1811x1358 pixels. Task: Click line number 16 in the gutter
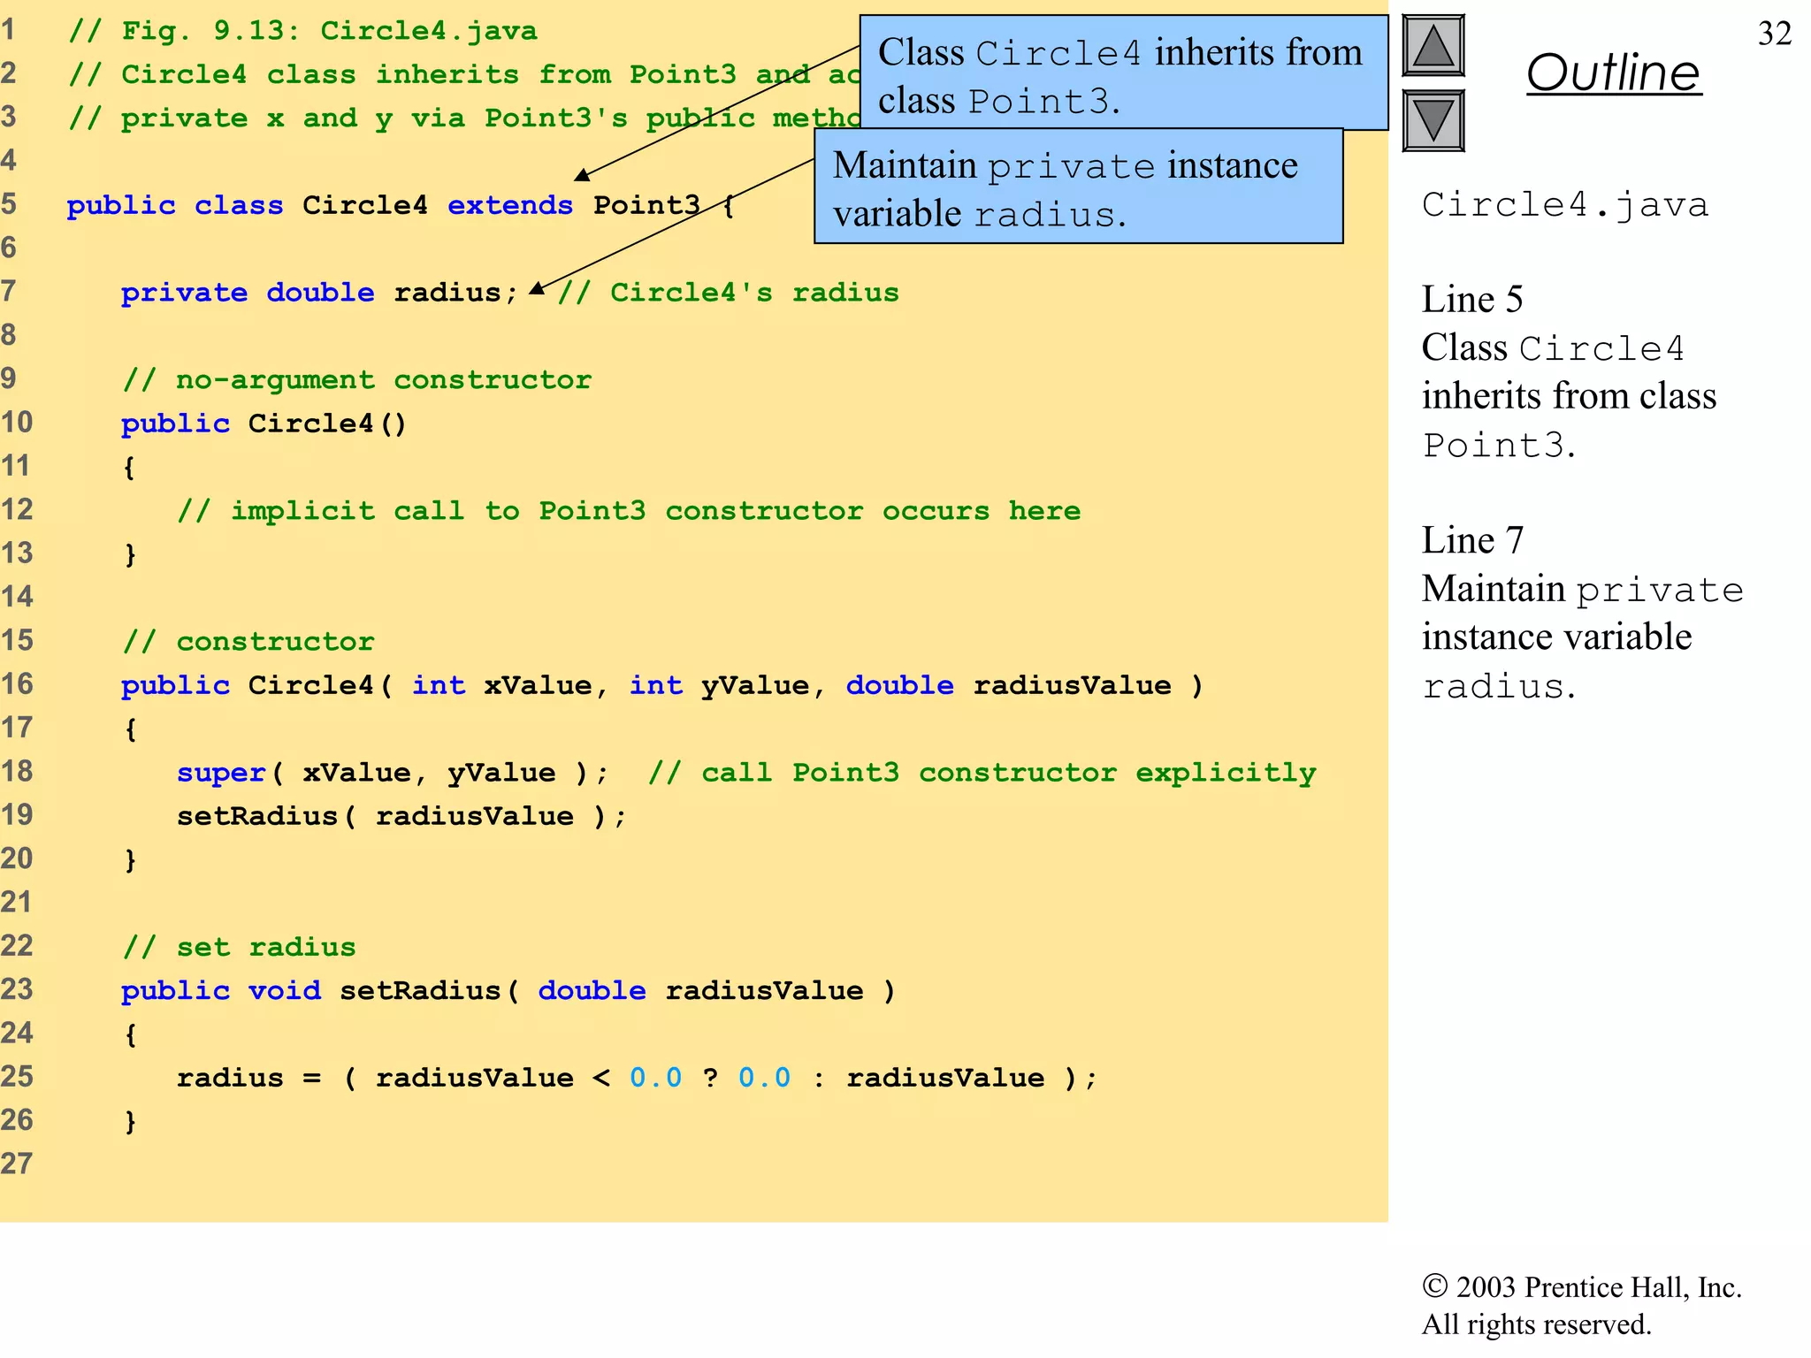pyautogui.click(x=17, y=684)
